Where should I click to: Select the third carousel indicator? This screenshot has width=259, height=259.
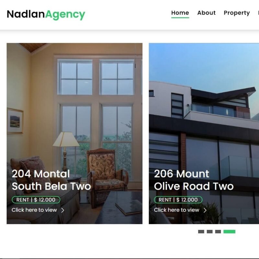pyautogui.click(x=218, y=231)
